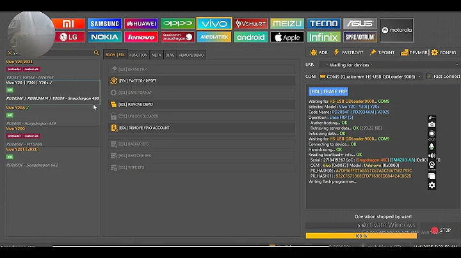
Task: Select the MediaTek brand logo
Action: (214, 37)
